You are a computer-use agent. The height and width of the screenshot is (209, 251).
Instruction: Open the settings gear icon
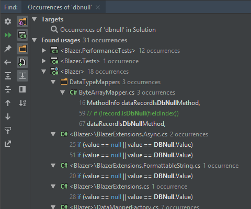(x=8, y=21)
